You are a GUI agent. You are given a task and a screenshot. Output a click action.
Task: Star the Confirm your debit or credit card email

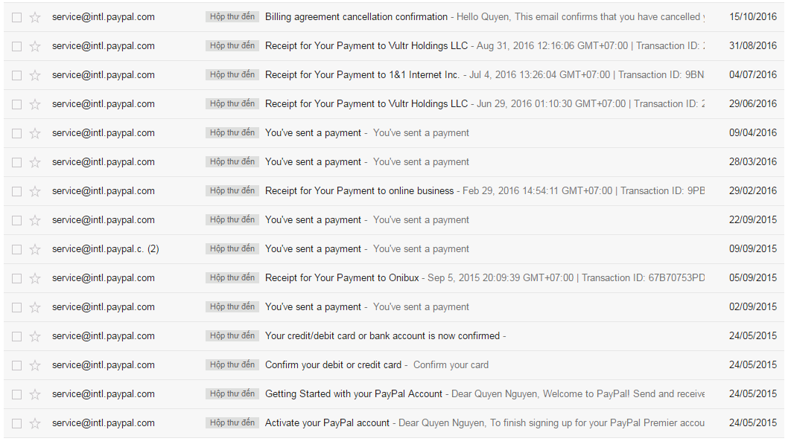(x=33, y=364)
